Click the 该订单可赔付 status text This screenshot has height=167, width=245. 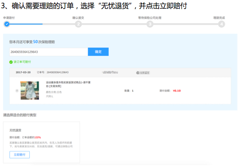(x=22, y=62)
